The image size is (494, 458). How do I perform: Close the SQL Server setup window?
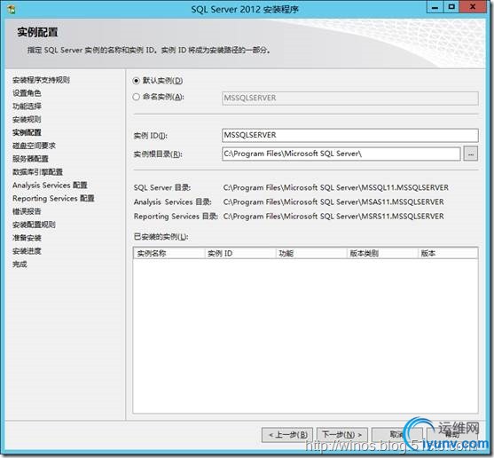pos(473,7)
